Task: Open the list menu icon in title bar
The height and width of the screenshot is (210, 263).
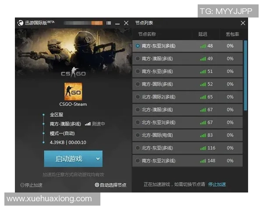Action: pos(109,23)
